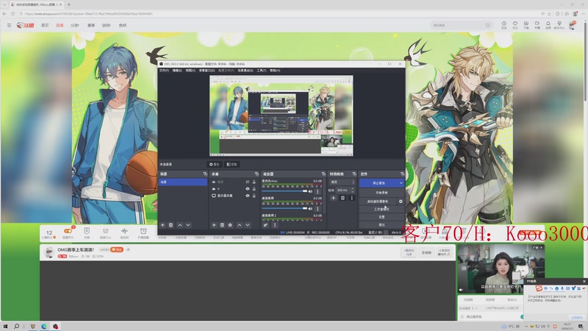The height and width of the screenshot is (331, 588).
Task: Toggle lock on first source row
Action: click(254, 182)
